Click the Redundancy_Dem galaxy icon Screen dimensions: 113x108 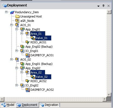(12, 12)
